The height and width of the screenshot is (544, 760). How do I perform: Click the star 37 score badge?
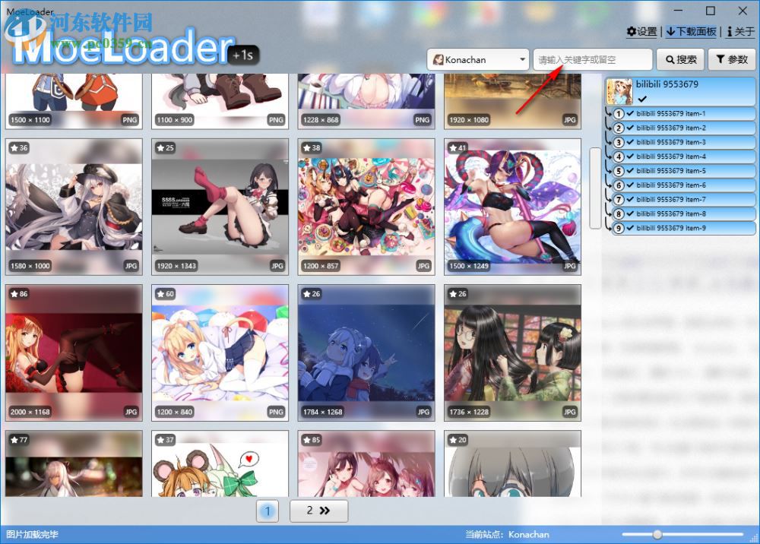pos(165,440)
